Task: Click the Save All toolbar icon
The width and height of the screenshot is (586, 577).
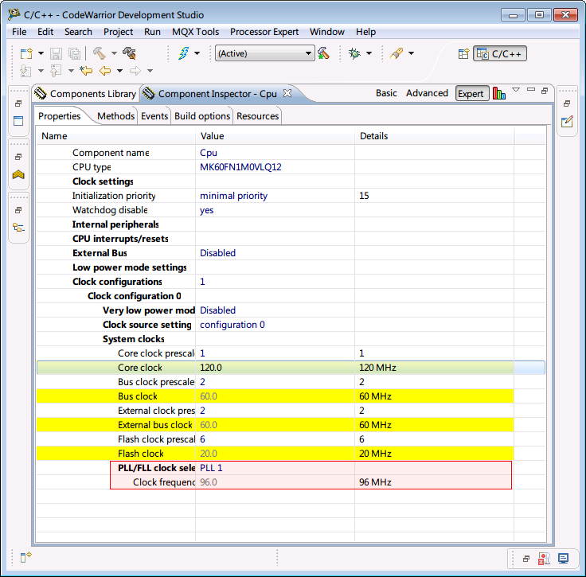Action: tap(75, 53)
